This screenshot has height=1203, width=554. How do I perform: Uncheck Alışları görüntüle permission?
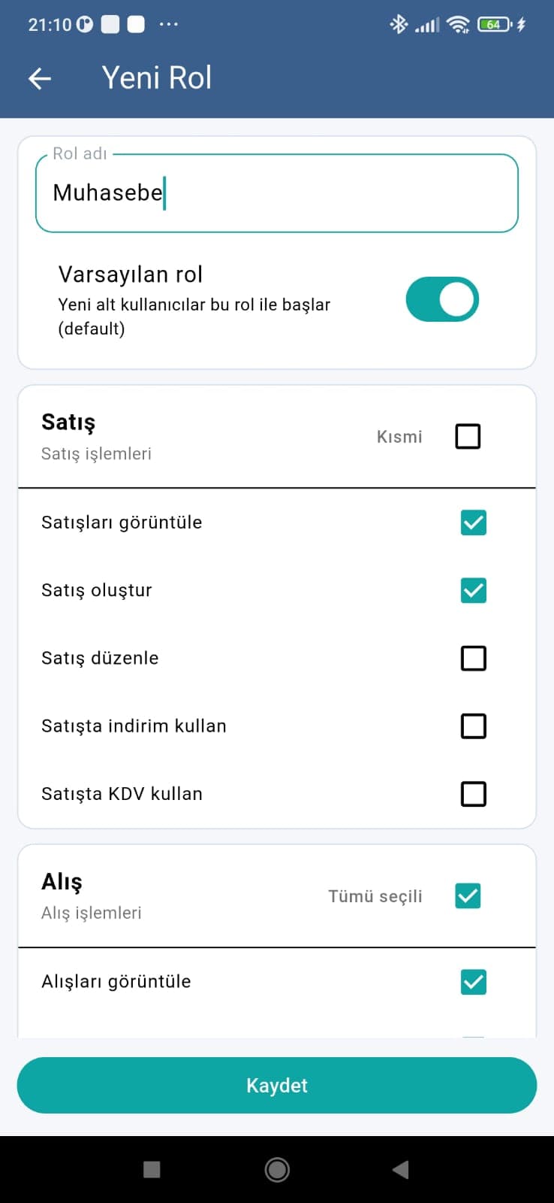473,981
